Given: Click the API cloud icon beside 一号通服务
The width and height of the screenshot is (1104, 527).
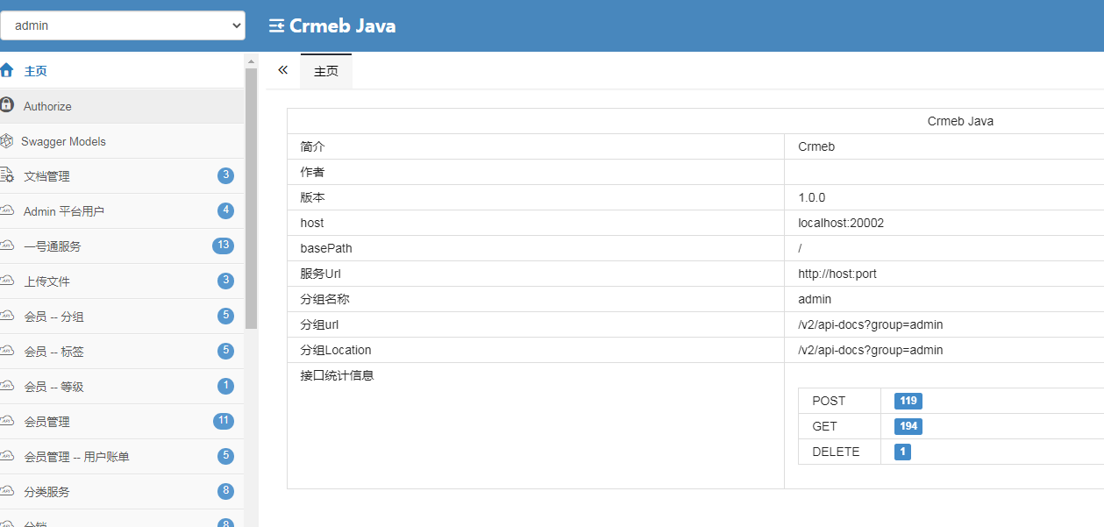Looking at the screenshot, I should tap(7, 246).
